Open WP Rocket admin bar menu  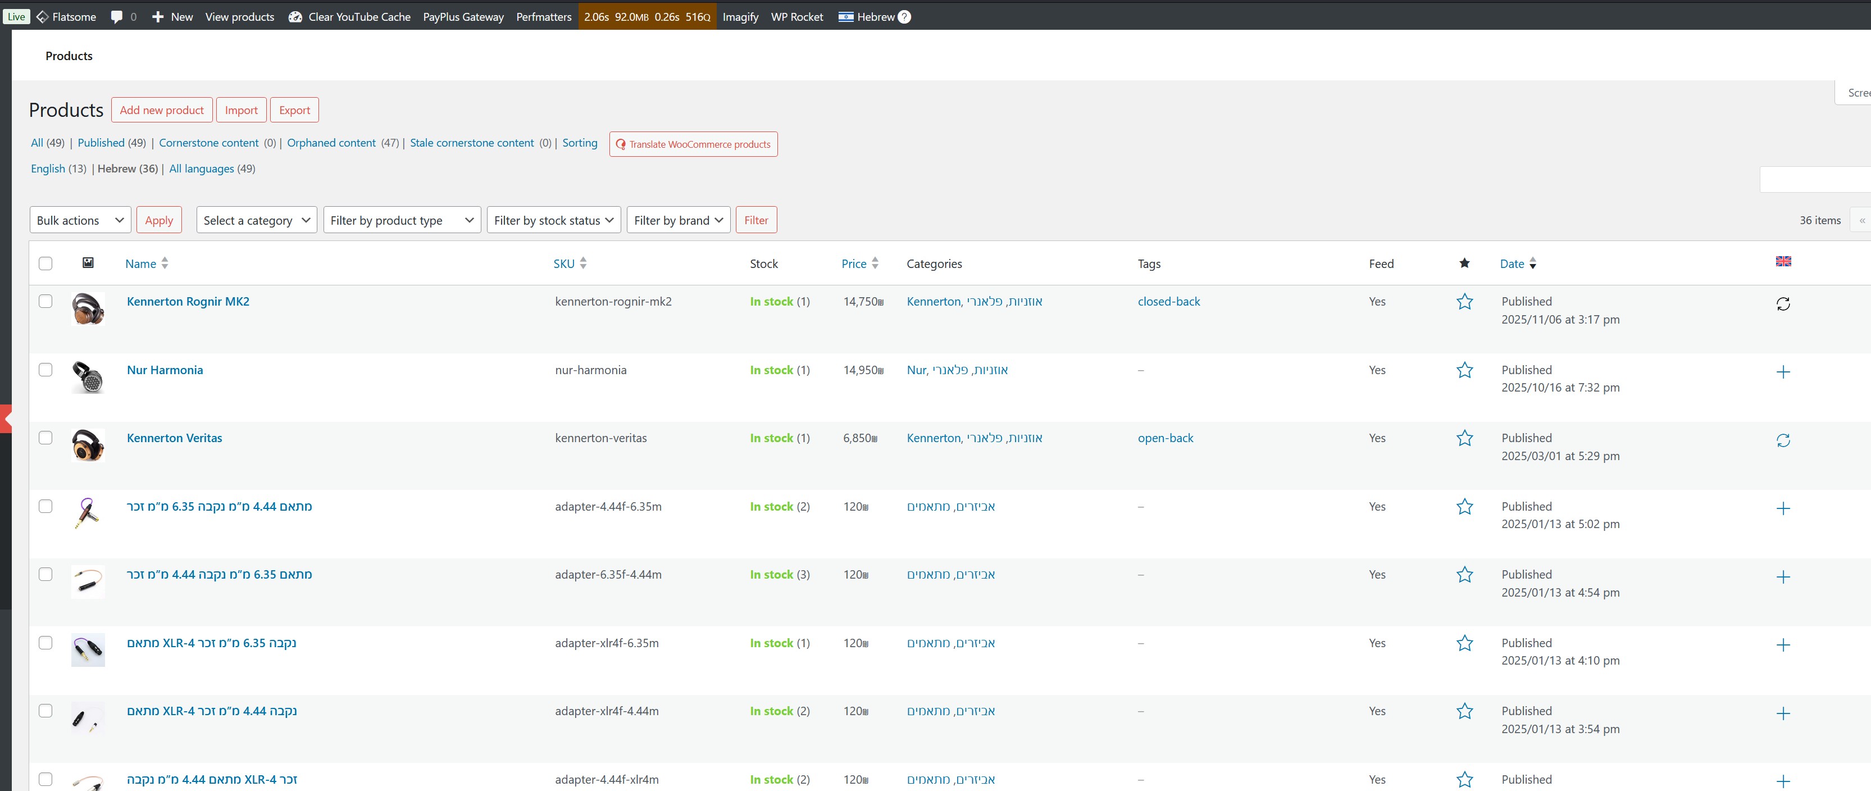pos(796,17)
